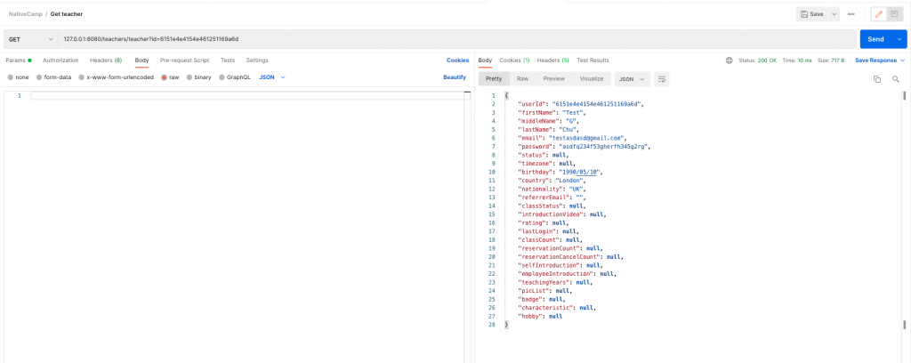The image size is (911, 363).
Task: Click the "password" line in response
Action: (x=584, y=147)
